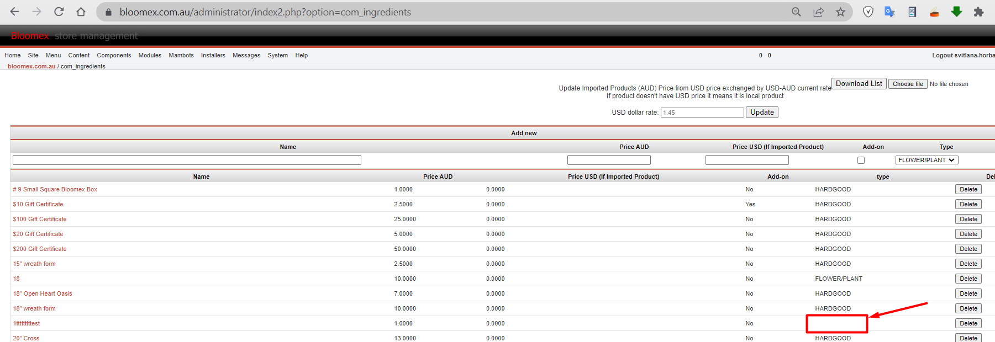Click the Download List button

[859, 83]
